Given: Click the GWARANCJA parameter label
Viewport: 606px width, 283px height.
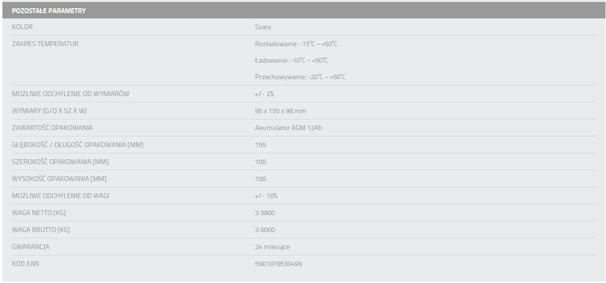Looking at the screenshot, I should [x=31, y=247].
